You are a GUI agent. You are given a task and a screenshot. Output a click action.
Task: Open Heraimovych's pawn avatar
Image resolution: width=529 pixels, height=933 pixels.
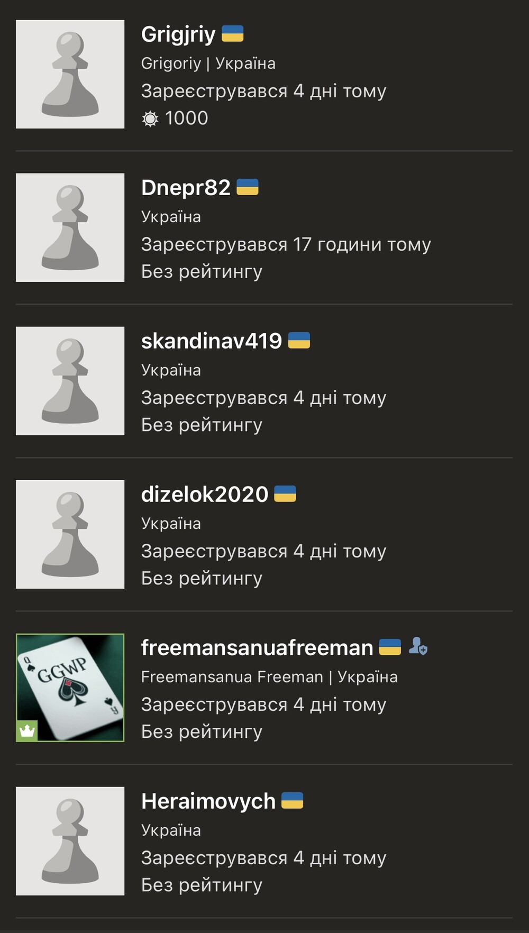point(70,841)
